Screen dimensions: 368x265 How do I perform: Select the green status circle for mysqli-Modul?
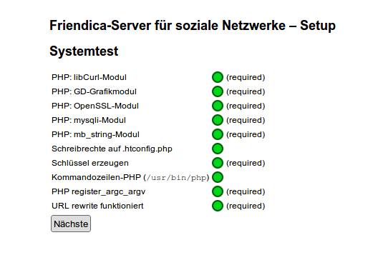tap(218, 120)
